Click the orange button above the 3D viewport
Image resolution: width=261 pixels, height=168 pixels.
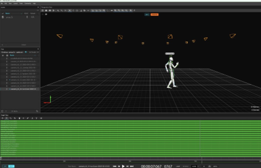[155, 14]
